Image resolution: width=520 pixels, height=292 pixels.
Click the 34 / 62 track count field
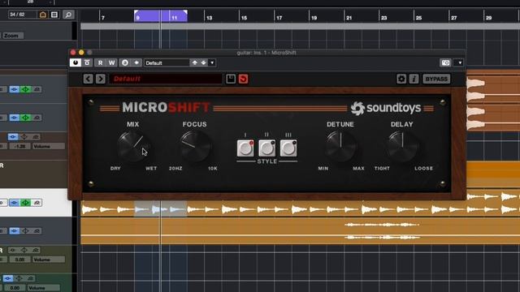click(22, 15)
